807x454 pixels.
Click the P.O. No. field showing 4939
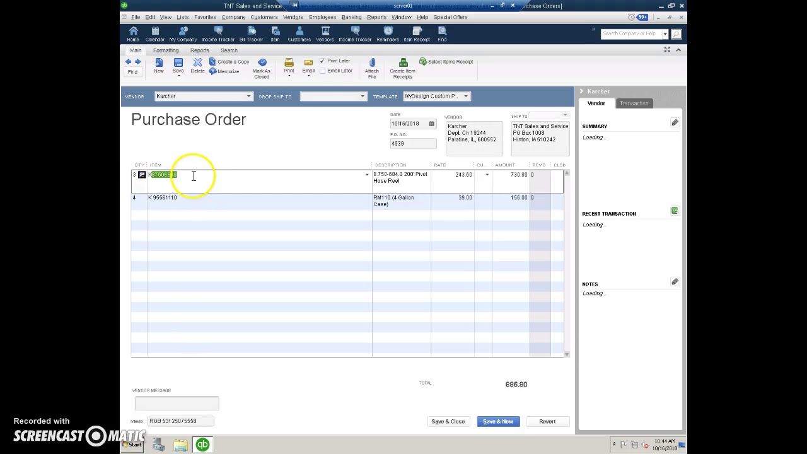coord(413,144)
